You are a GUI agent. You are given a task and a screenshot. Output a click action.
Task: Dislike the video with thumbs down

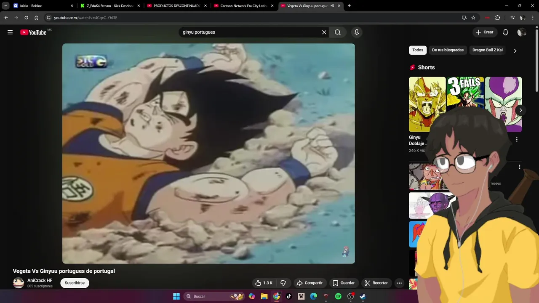pyautogui.click(x=283, y=283)
